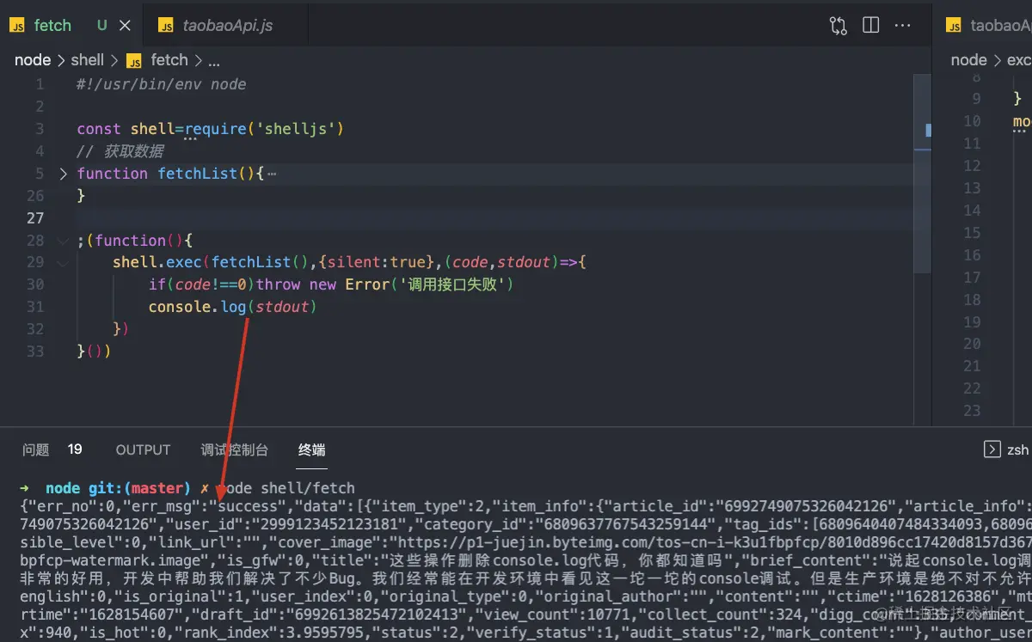Open the 终端 terminal tab
The width and height of the screenshot is (1032, 642).
pyautogui.click(x=312, y=449)
